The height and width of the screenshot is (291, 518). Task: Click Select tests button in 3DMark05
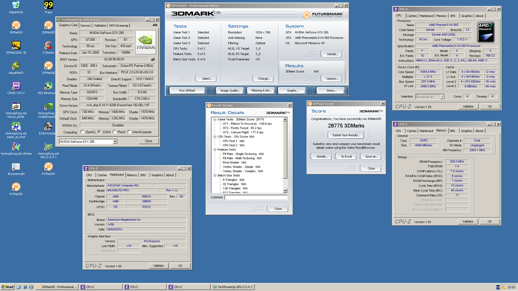[207, 79]
